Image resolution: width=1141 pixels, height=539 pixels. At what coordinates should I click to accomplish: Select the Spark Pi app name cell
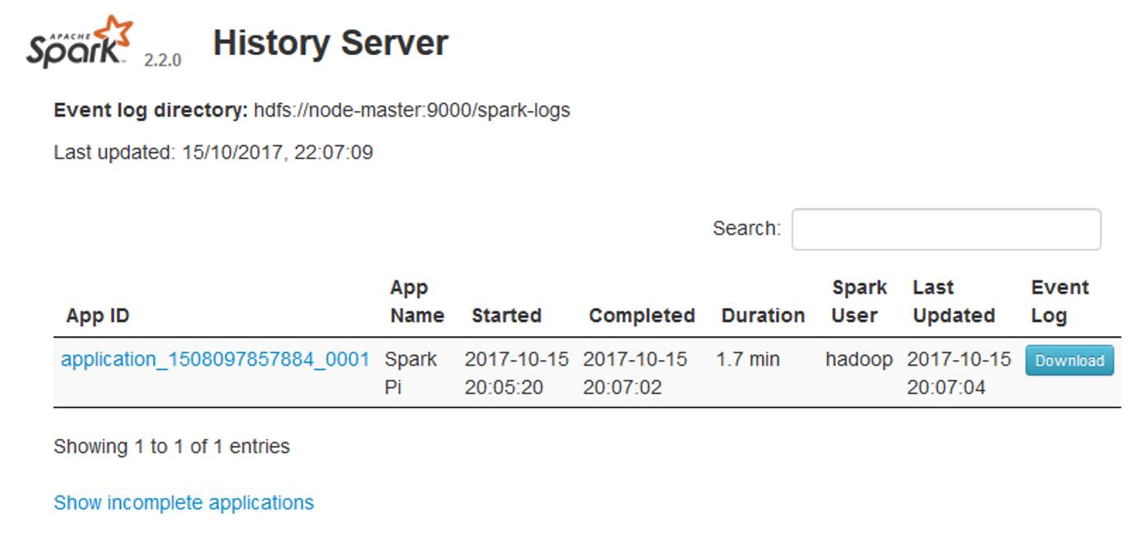click(x=409, y=370)
